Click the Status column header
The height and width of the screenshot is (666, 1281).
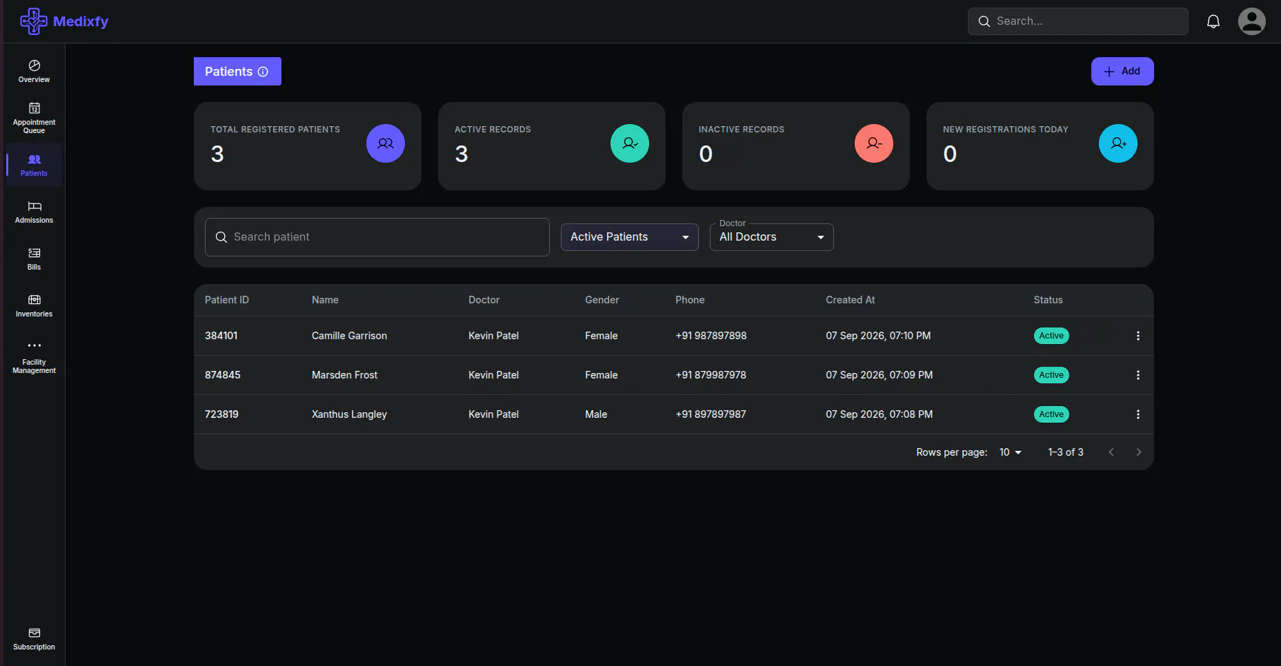click(x=1048, y=300)
